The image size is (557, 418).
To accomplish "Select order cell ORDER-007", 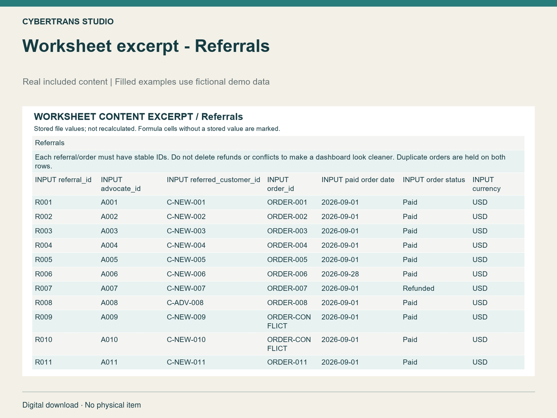I will click(x=287, y=288).
